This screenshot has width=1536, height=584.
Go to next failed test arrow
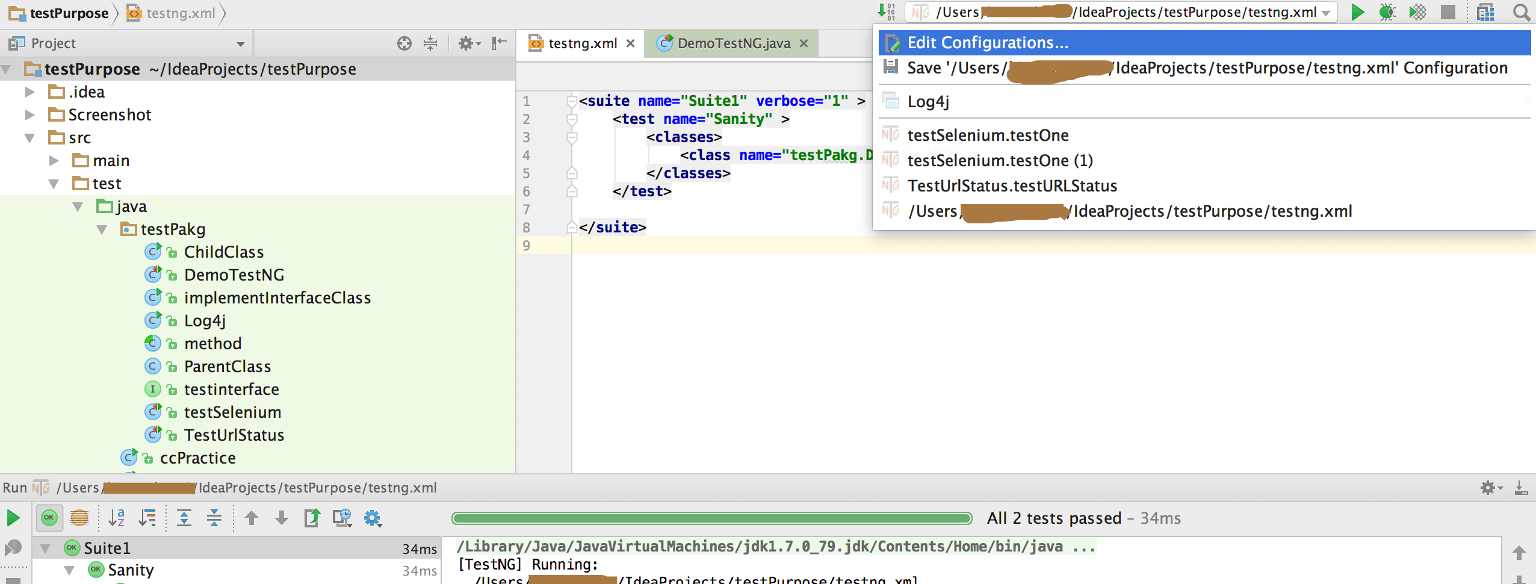(282, 518)
